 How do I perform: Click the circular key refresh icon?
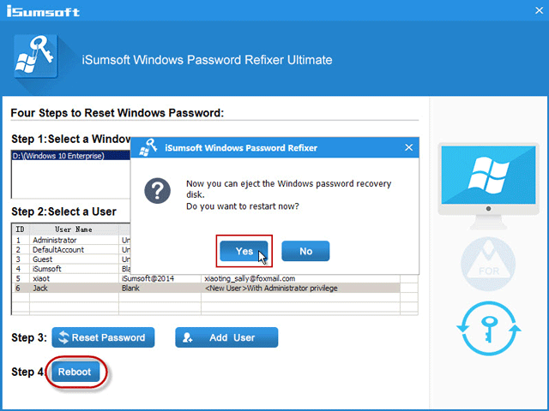pos(489,329)
